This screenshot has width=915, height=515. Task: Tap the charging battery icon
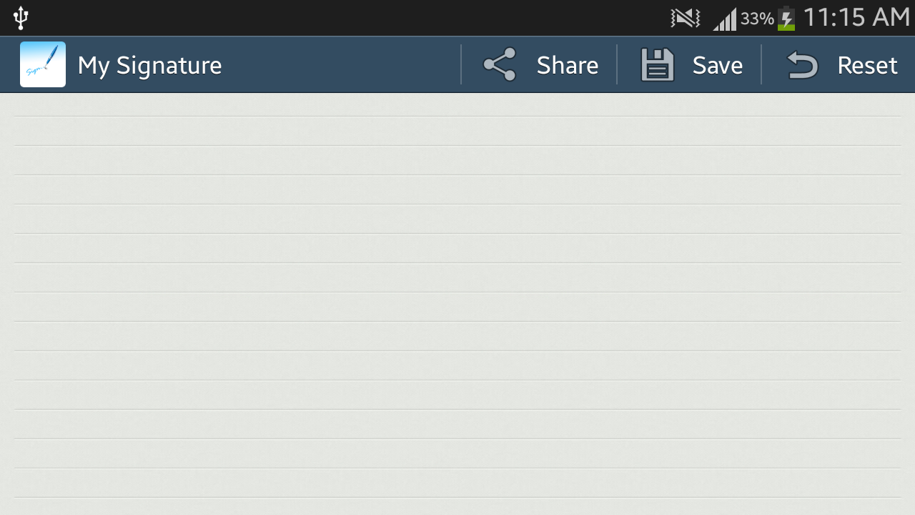786,19
